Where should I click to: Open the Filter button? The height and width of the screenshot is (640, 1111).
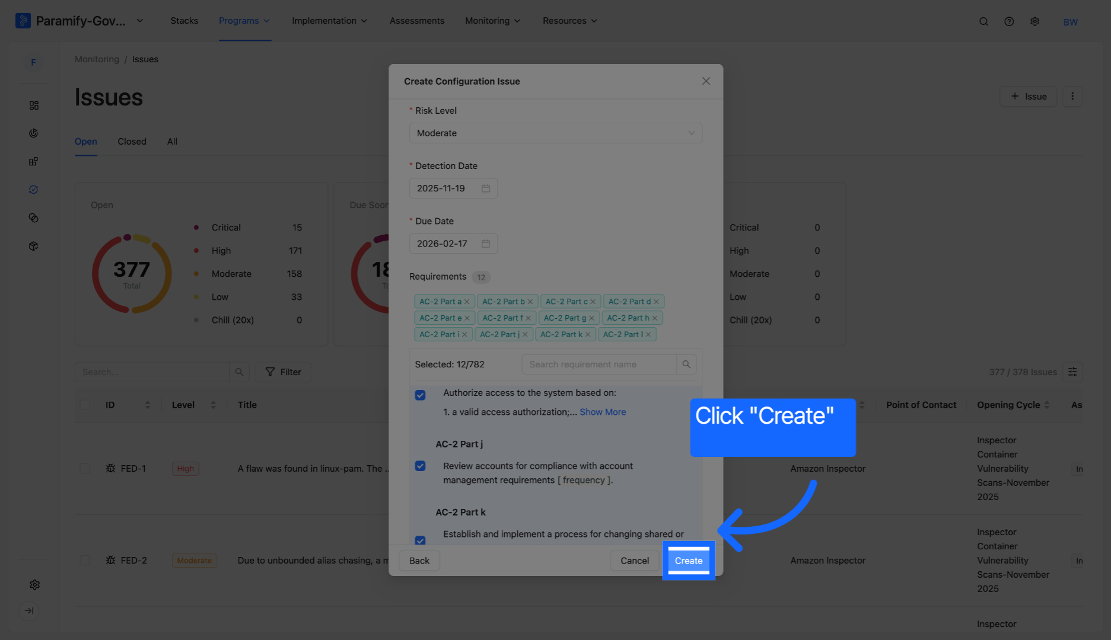point(284,372)
